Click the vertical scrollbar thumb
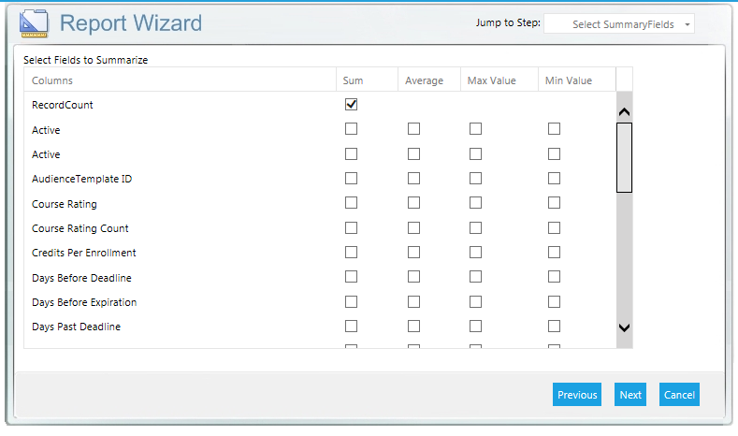 pyautogui.click(x=624, y=157)
